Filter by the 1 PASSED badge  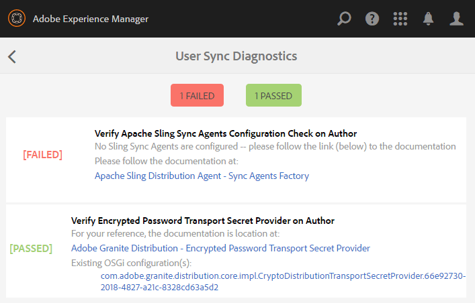tap(273, 95)
